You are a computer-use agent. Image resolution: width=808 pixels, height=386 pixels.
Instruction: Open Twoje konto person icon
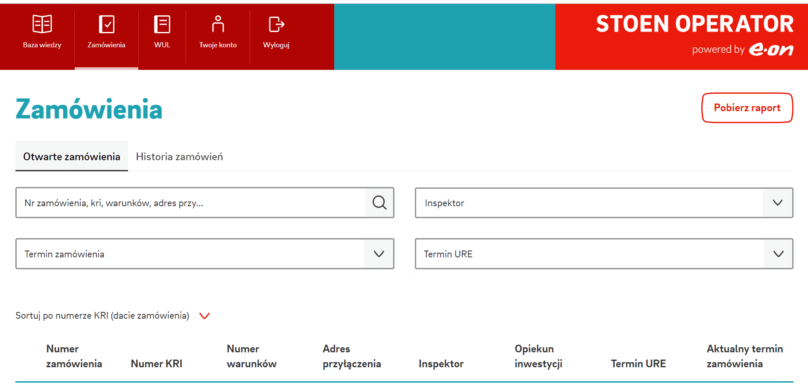point(218,24)
